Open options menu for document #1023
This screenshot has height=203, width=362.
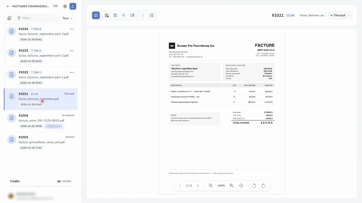pos(72,51)
